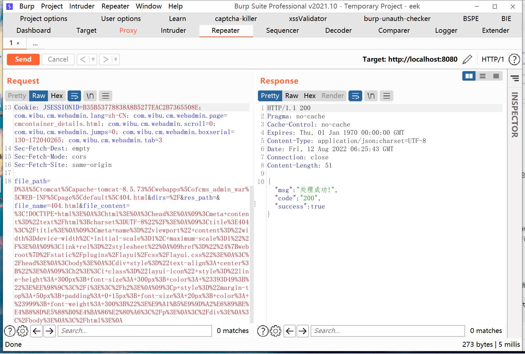Select Response Pretty view tab

[270, 96]
